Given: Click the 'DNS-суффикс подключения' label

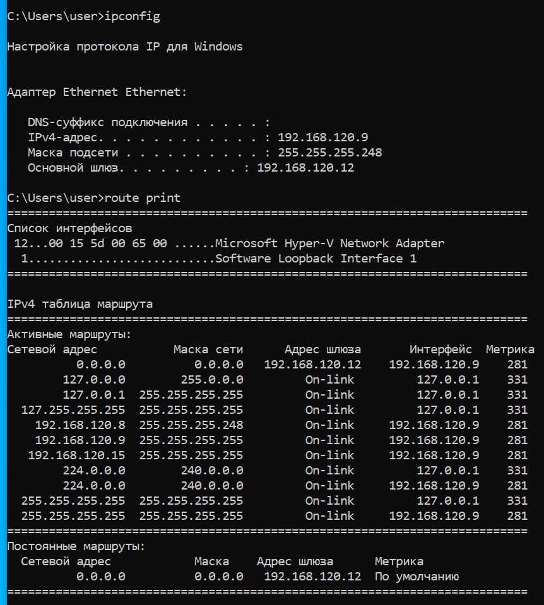Looking at the screenshot, I should 107,122.
